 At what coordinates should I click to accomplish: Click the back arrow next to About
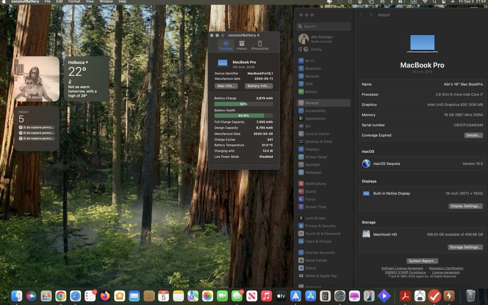[x=362, y=15]
